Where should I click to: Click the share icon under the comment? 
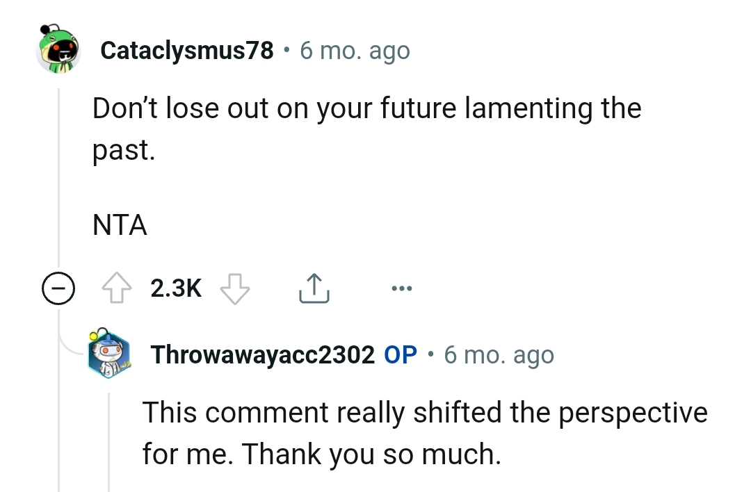pos(314,287)
